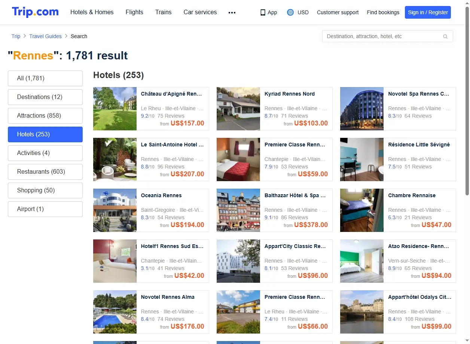Change currency from USD

[303, 12]
